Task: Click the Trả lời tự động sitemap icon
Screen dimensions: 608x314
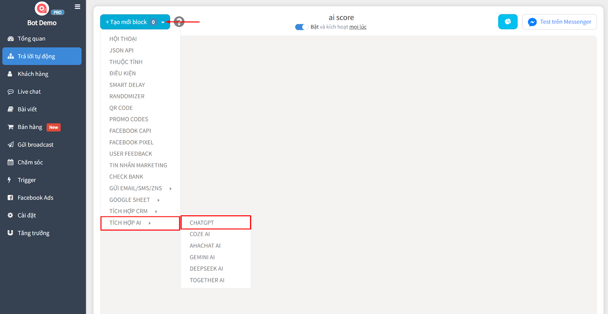Action: [11, 56]
